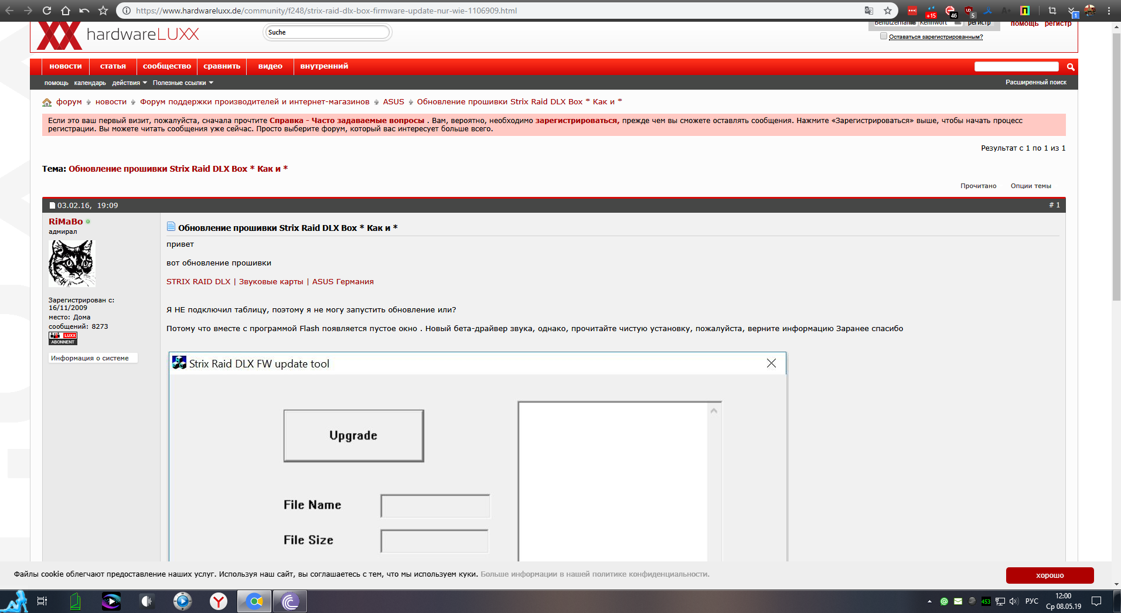Open the сравнить navigation tab
The width and height of the screenshot is (1121, 613).
[x=222, y=66]
